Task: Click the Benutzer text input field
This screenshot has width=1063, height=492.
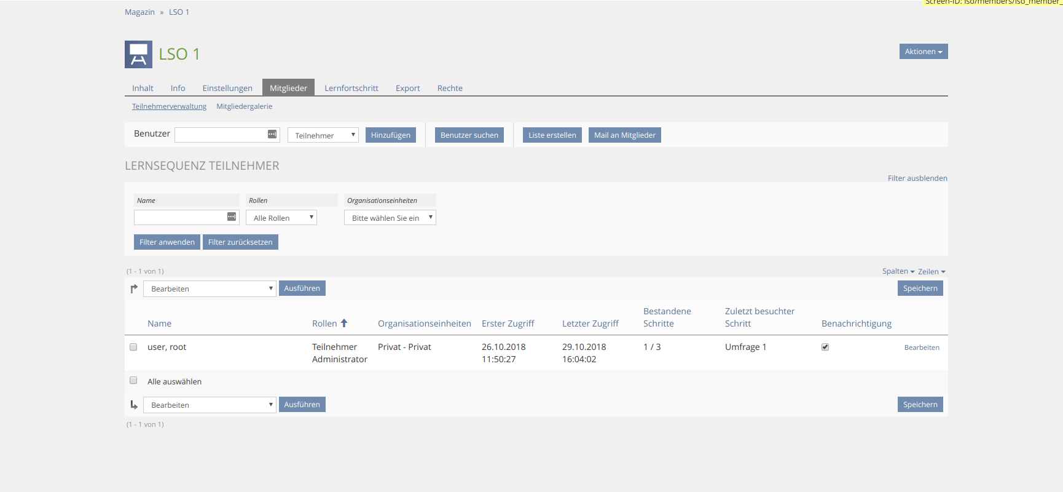Action: click(220, 135)
